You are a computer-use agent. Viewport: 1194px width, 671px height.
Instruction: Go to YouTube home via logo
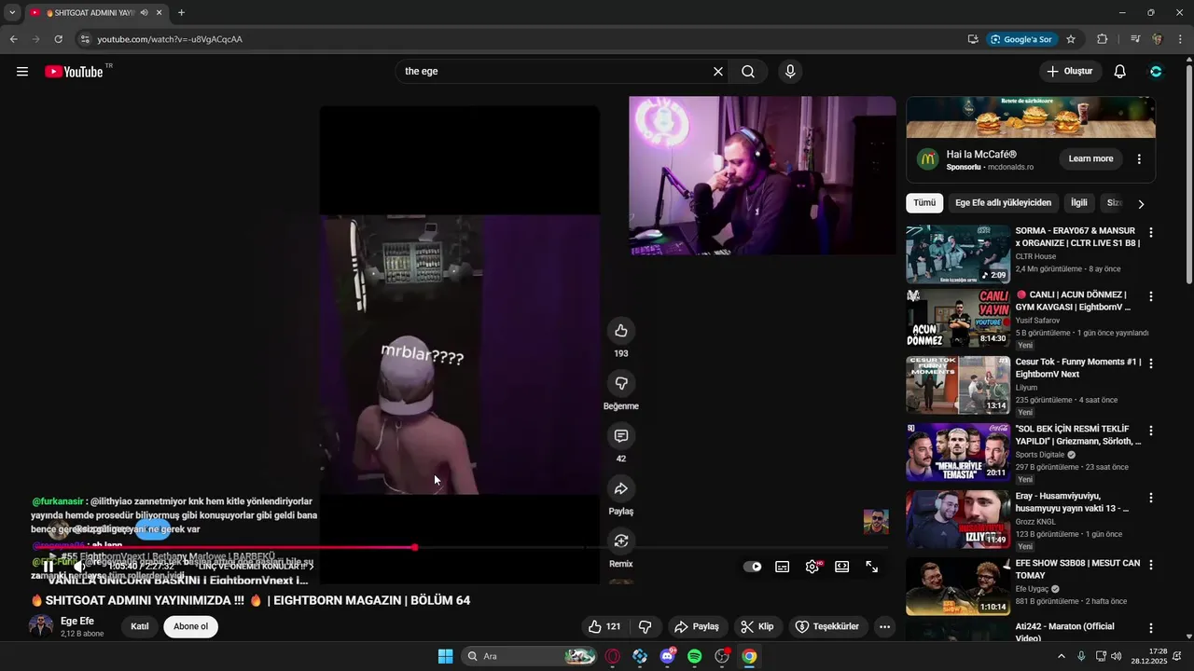click(x=74, y=72)
